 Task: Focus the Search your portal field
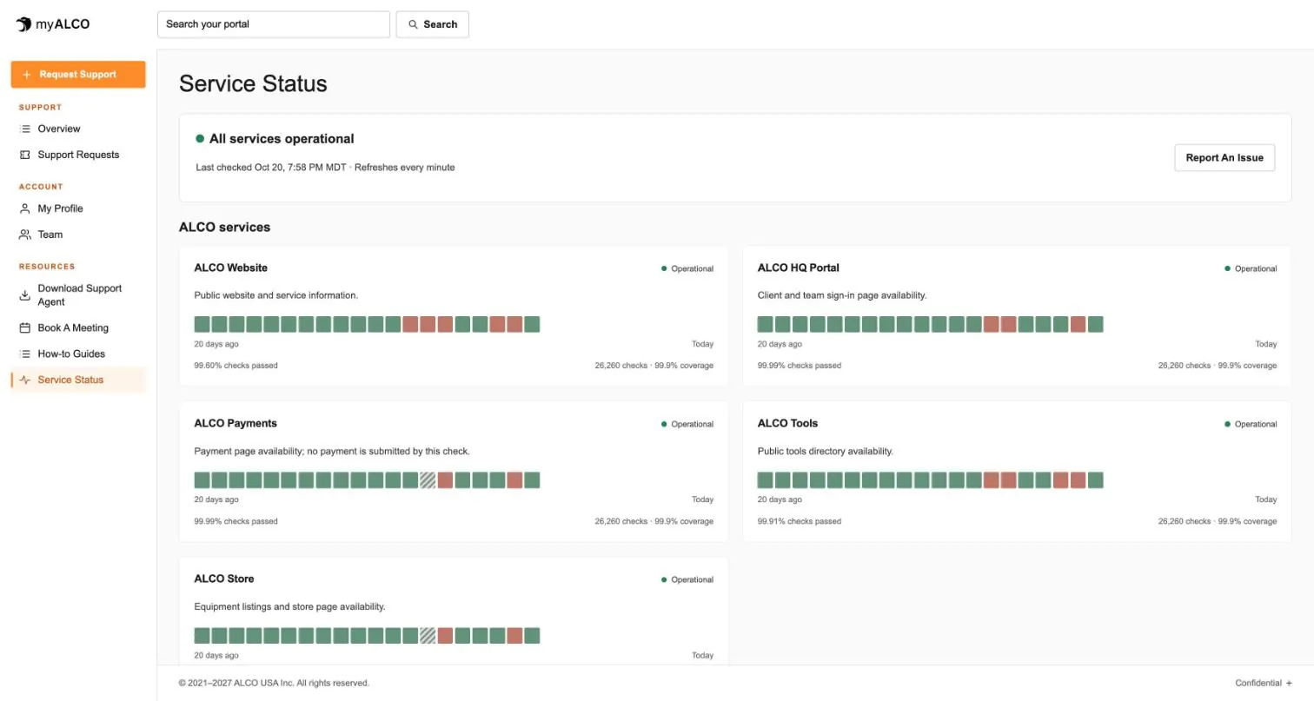pos(274,24)
